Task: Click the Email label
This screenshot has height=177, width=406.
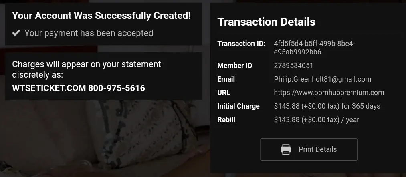Action: [x=226, y=79]
